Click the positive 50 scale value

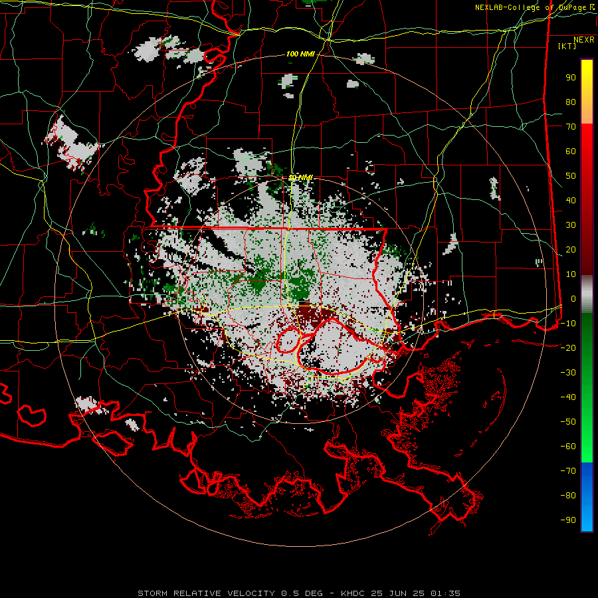point(571,176)
